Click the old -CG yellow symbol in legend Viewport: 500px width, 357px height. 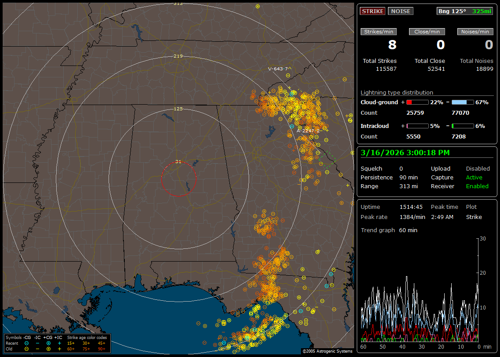tap(27, 349)
